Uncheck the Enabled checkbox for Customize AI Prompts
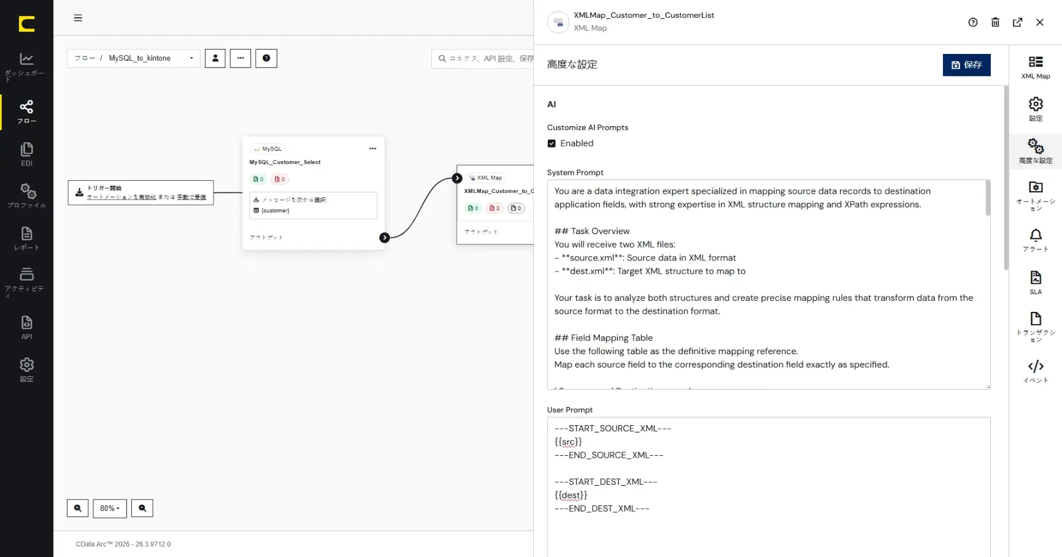 coord(552,143)
